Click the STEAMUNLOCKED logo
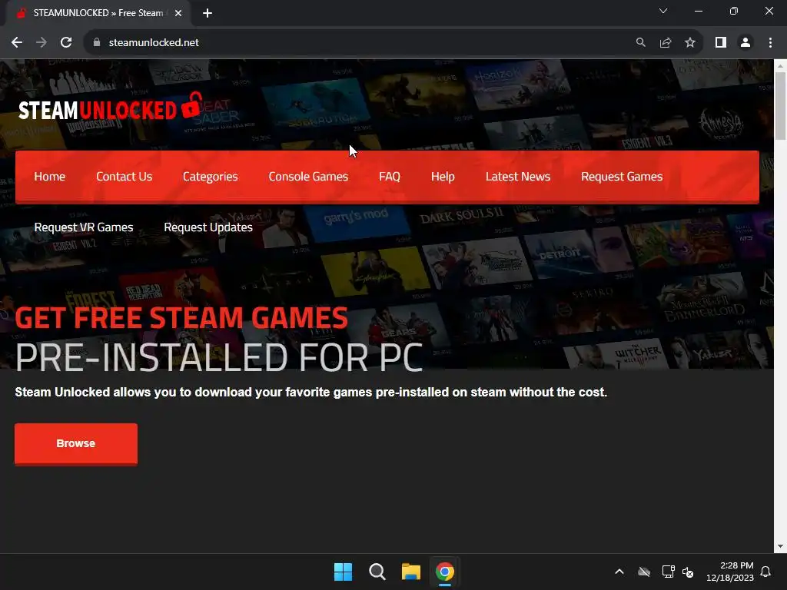Screen dimensions: 787x590 [109, 107]
